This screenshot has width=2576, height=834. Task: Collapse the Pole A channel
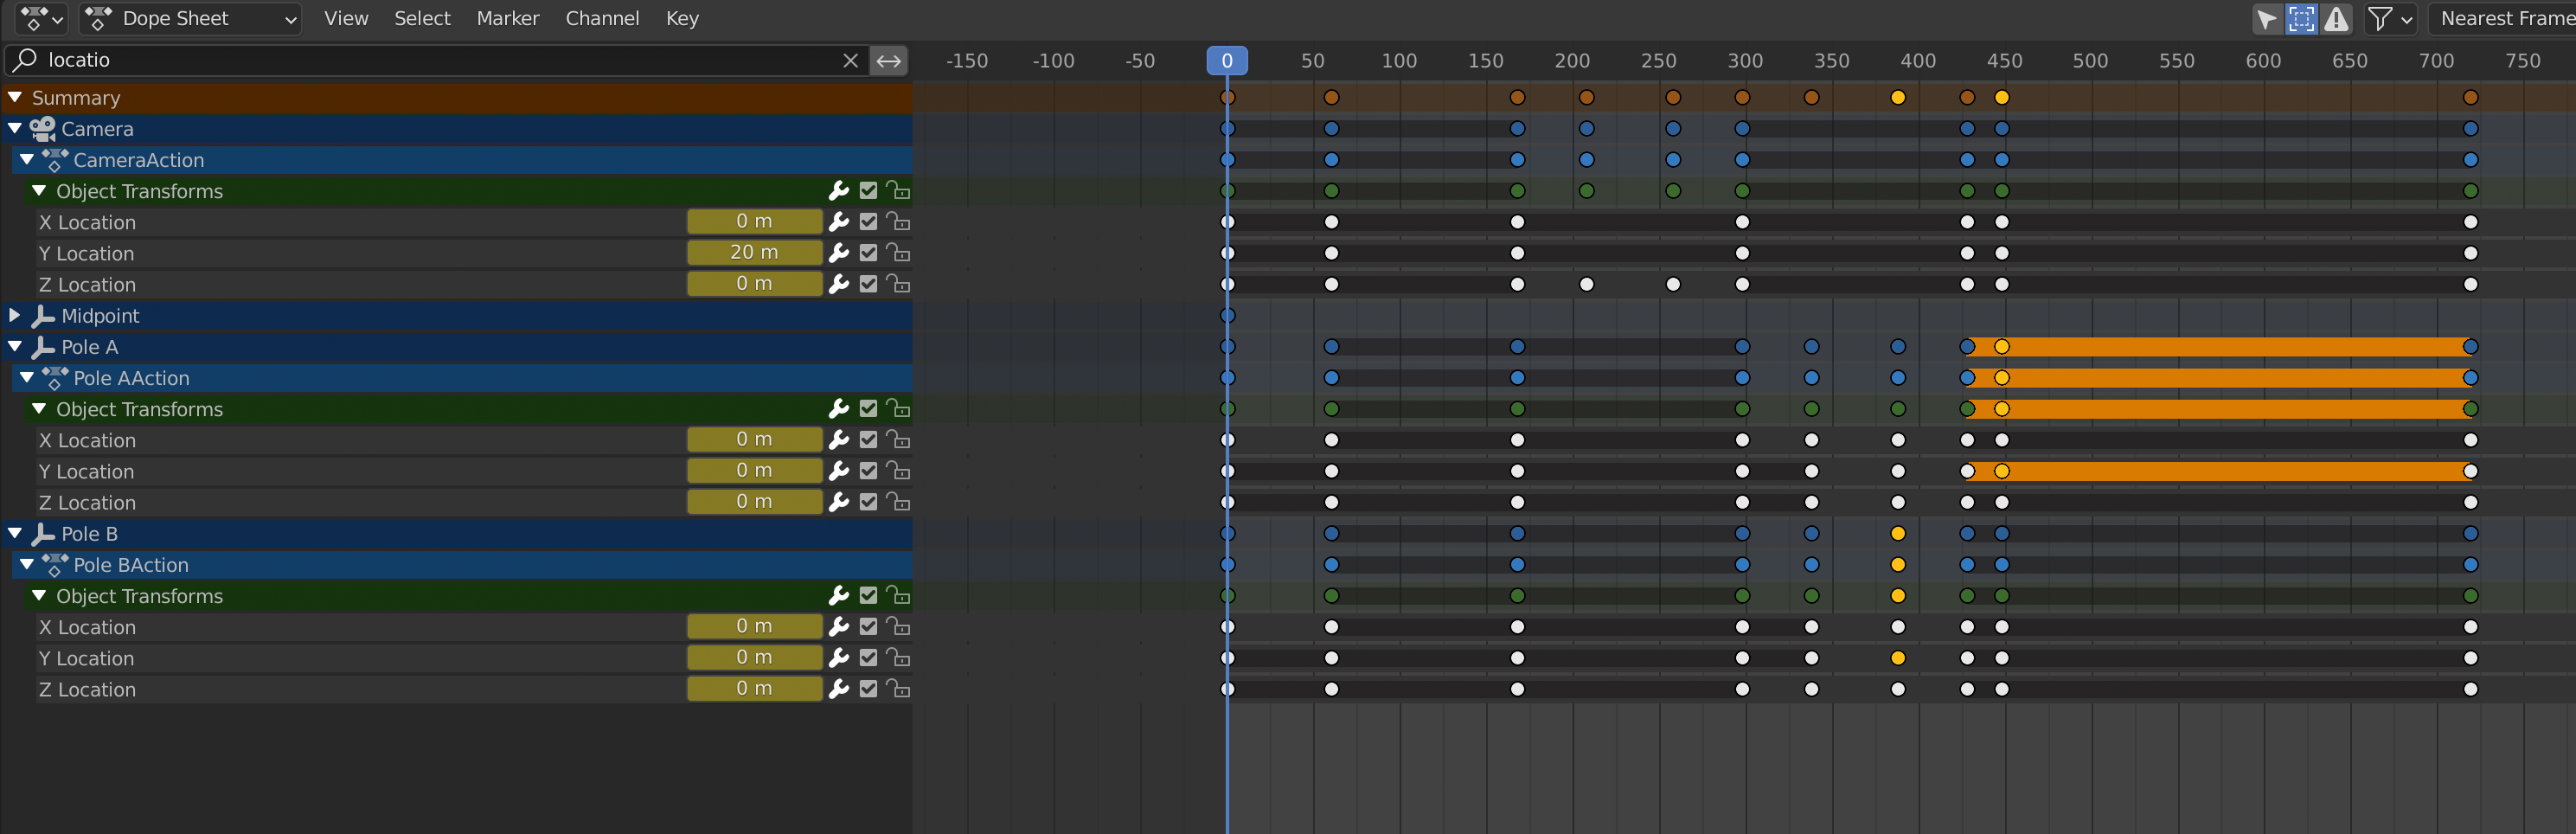click(x=15, y=346)
